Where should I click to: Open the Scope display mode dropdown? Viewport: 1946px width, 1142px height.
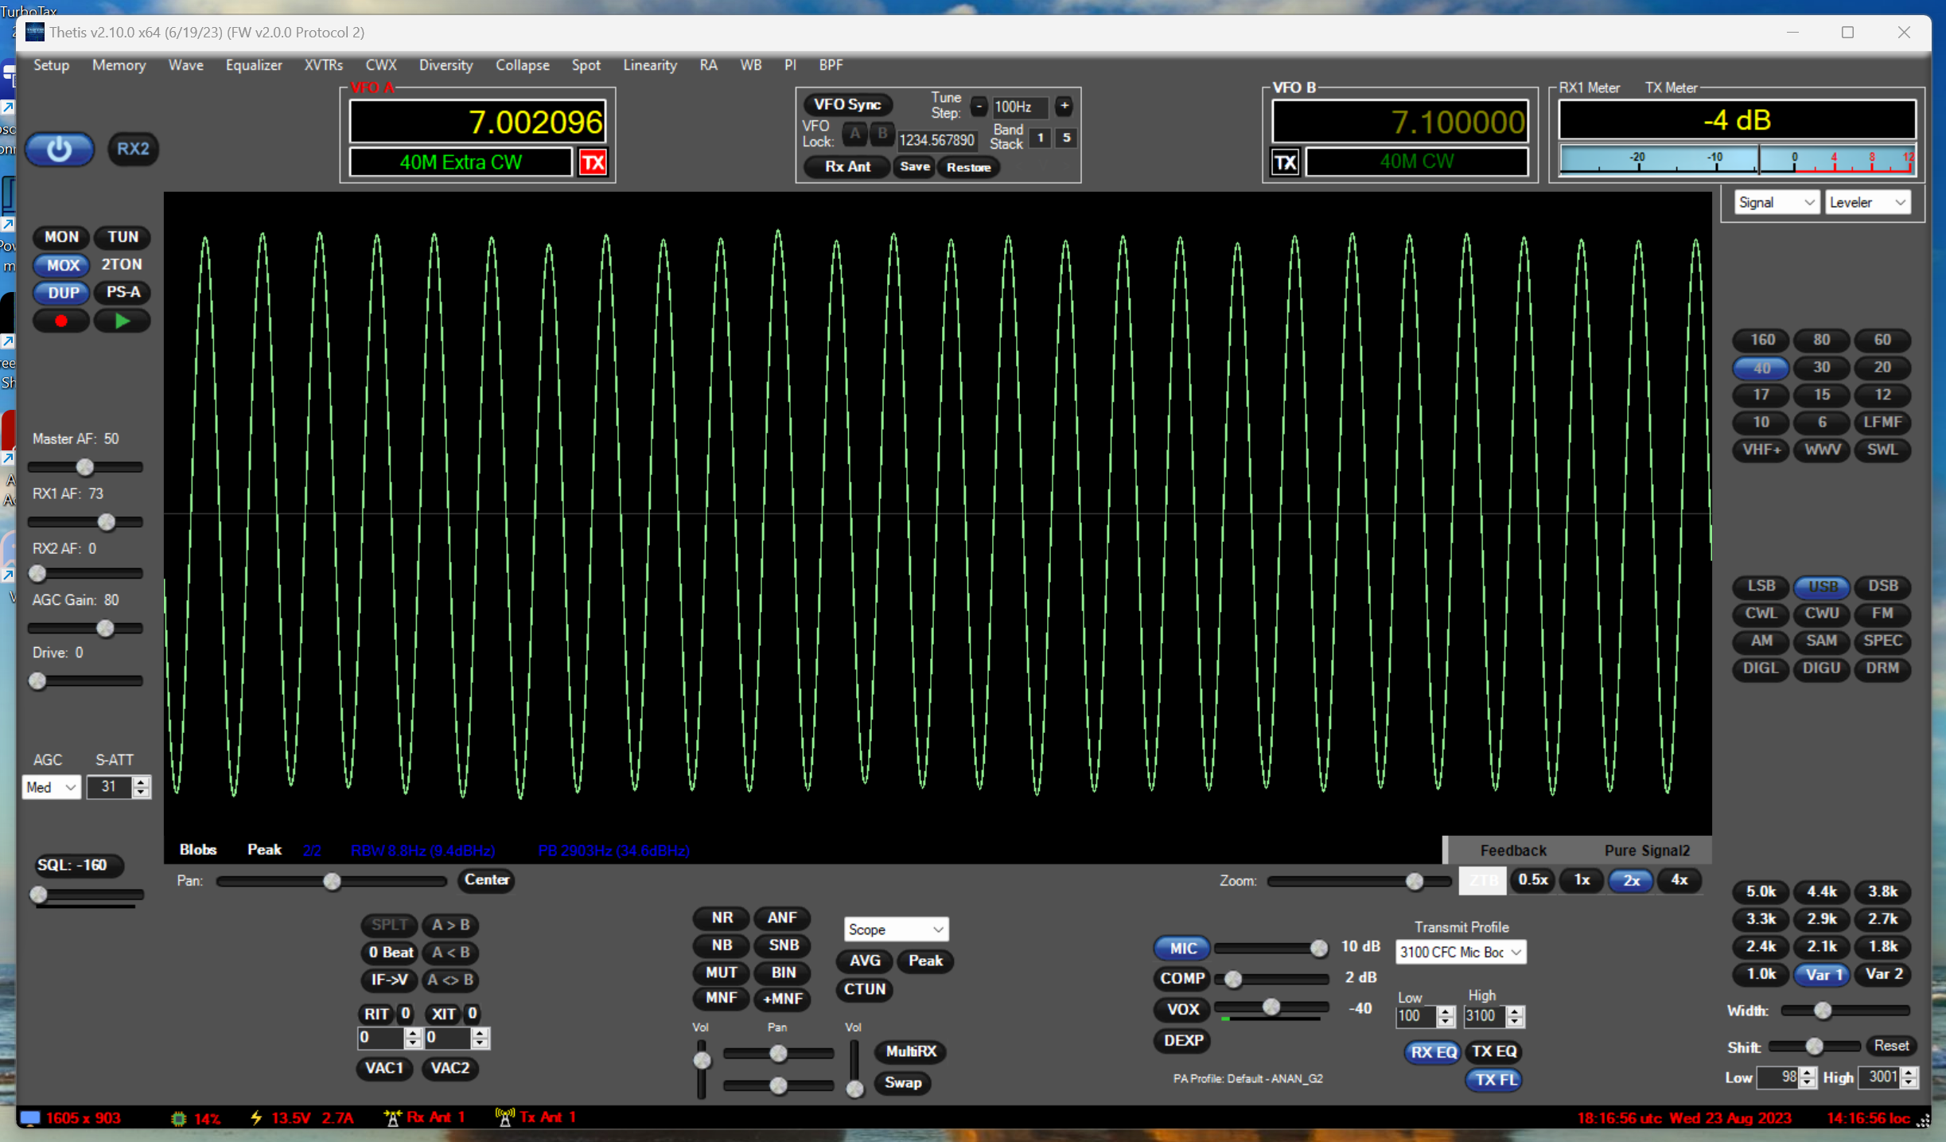(895, 930)
